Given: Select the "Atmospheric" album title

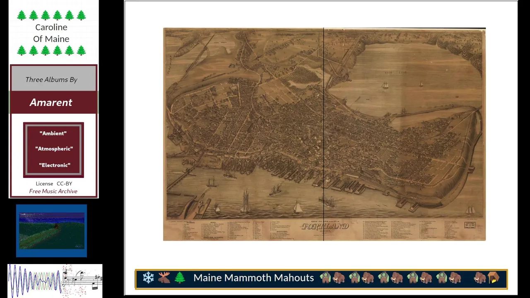Looking at the screenshot, I should 54,149.
